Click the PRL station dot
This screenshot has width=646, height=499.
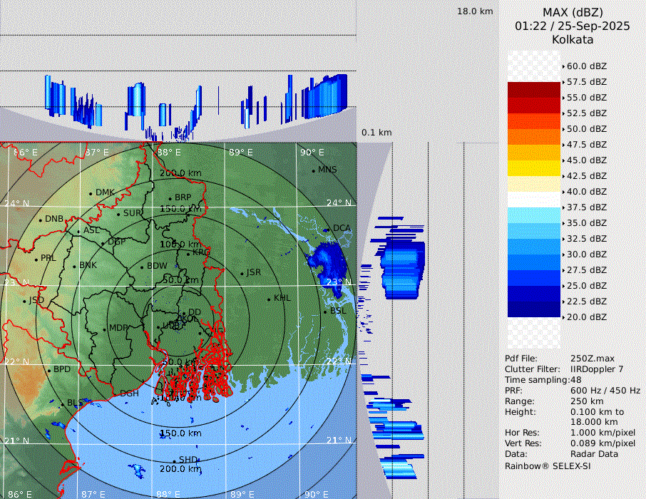36,259
